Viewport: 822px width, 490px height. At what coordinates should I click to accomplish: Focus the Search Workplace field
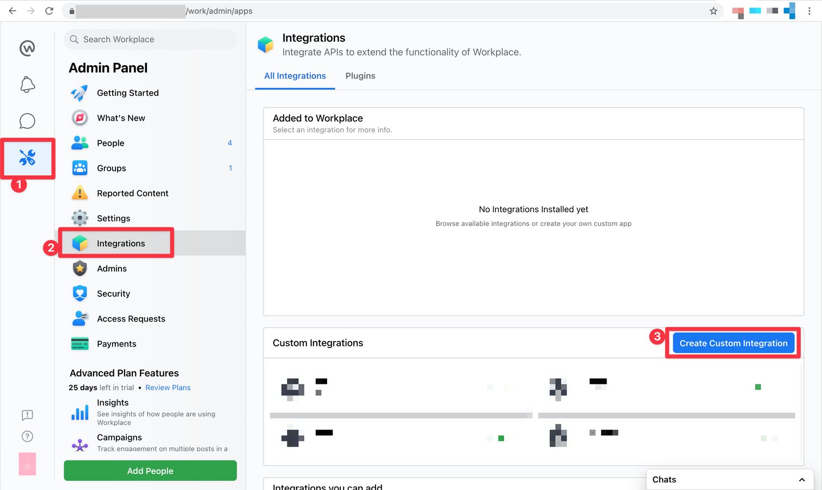pyautogui.click(x=150, y=39)
